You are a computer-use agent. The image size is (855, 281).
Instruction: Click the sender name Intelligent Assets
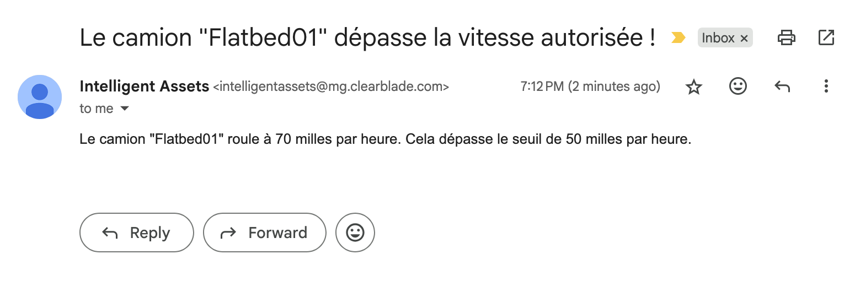pyautogui.click(x=145, y=87)
